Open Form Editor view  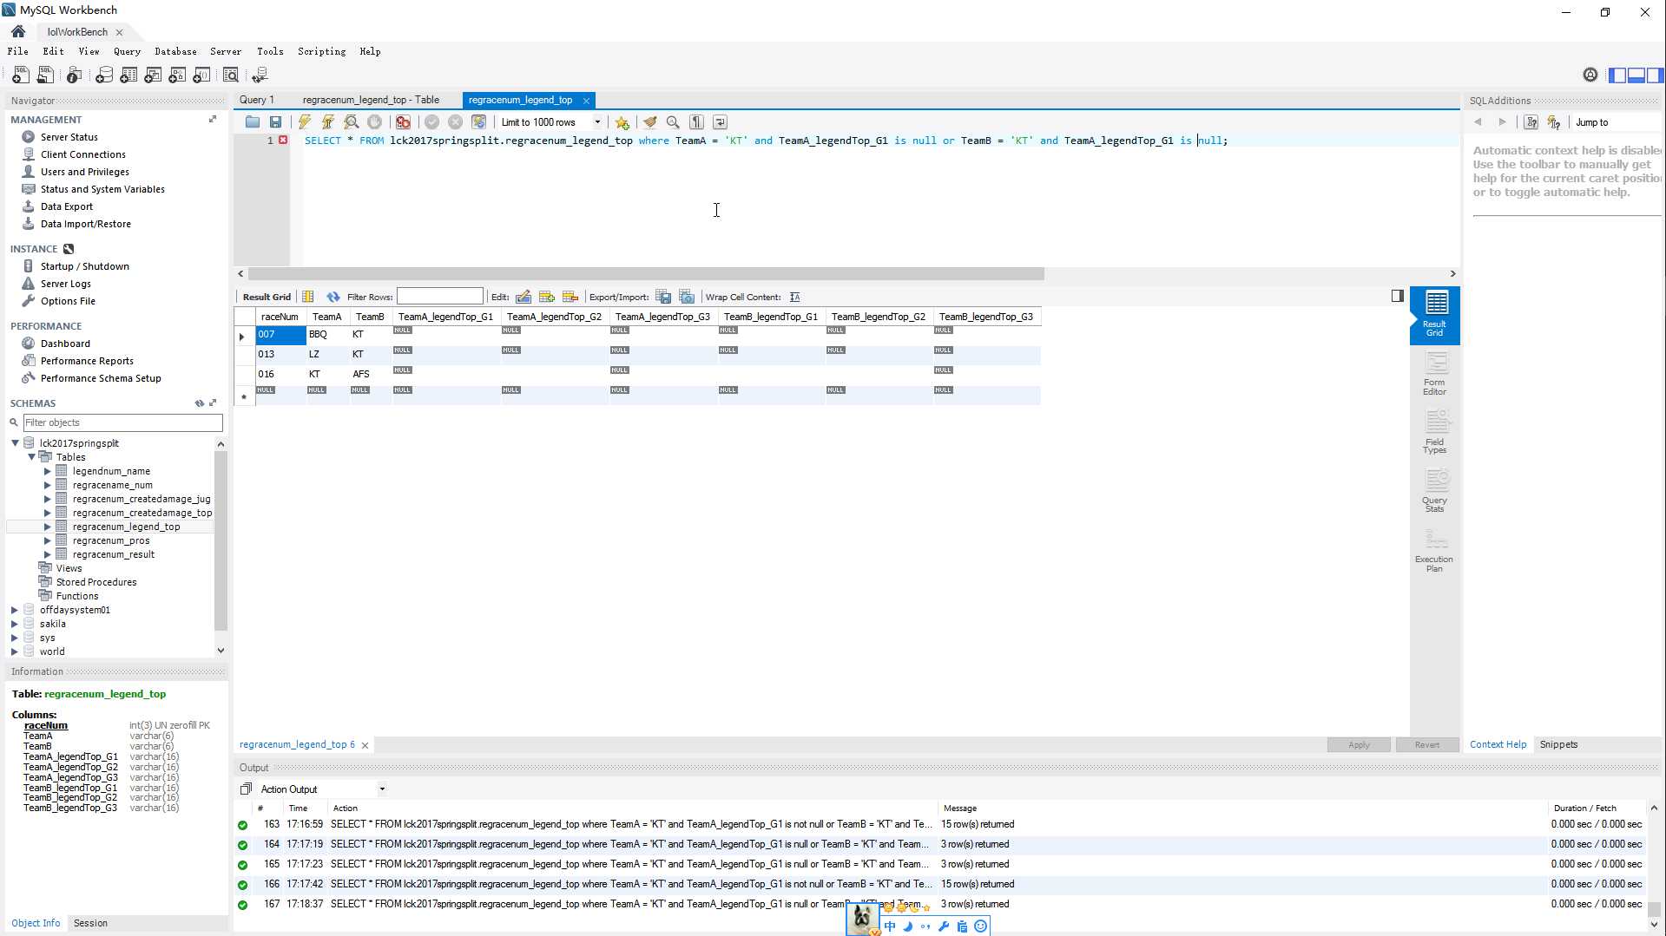pyautogui.click(x=1434, y=374)
